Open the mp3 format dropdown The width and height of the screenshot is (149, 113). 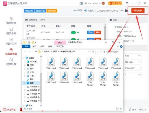click(x=133, y=56)
